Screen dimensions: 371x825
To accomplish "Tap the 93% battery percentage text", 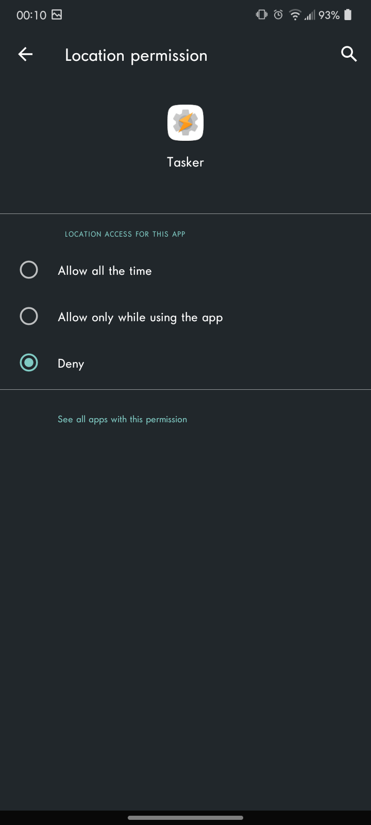I will [x=329, y=15].
